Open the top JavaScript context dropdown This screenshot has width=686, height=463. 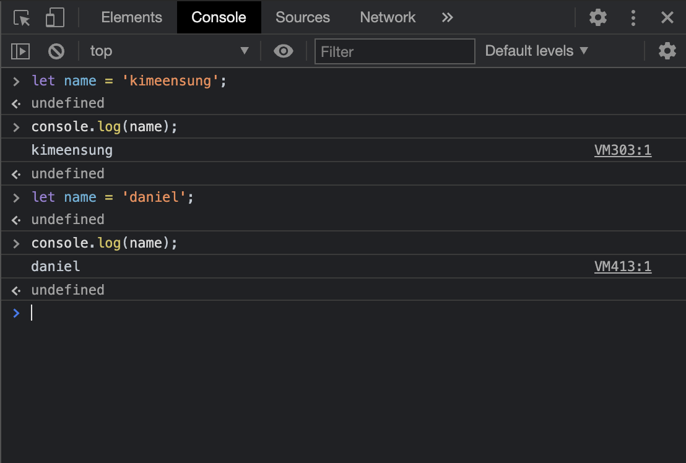169,51
